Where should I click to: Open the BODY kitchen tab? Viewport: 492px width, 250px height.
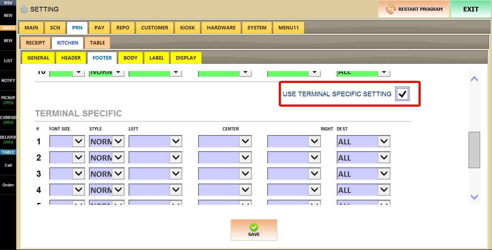[130, 58]
